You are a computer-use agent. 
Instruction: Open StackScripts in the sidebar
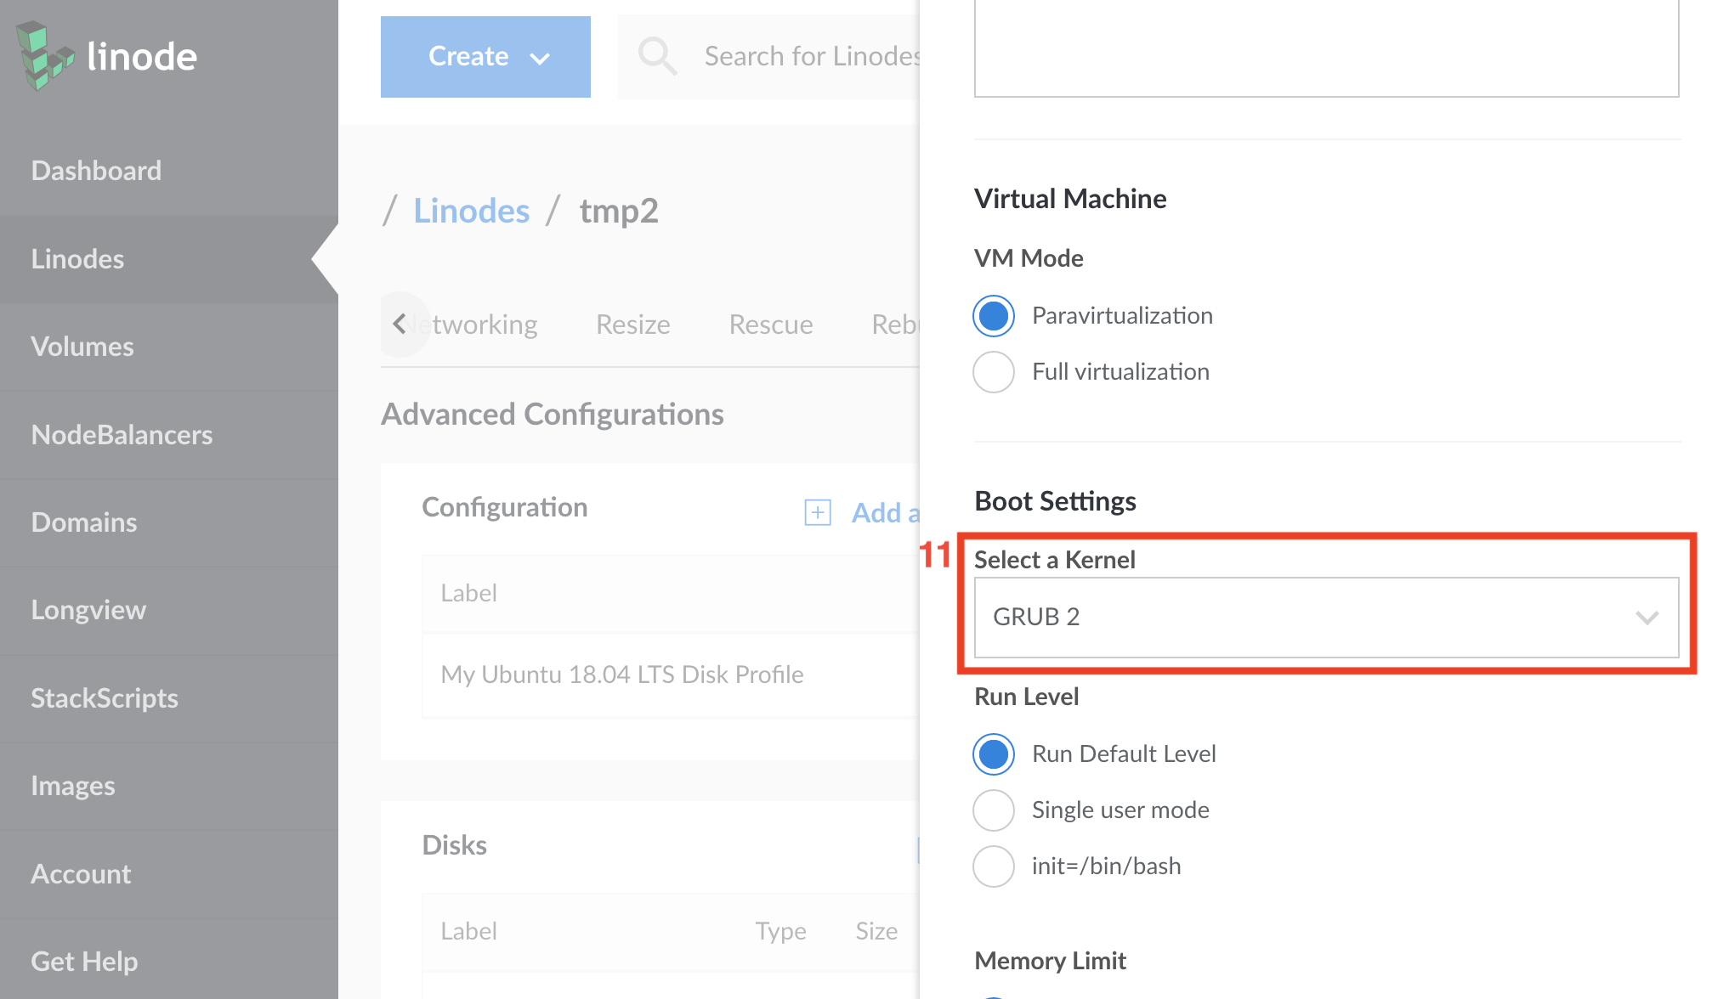(169, 698)
